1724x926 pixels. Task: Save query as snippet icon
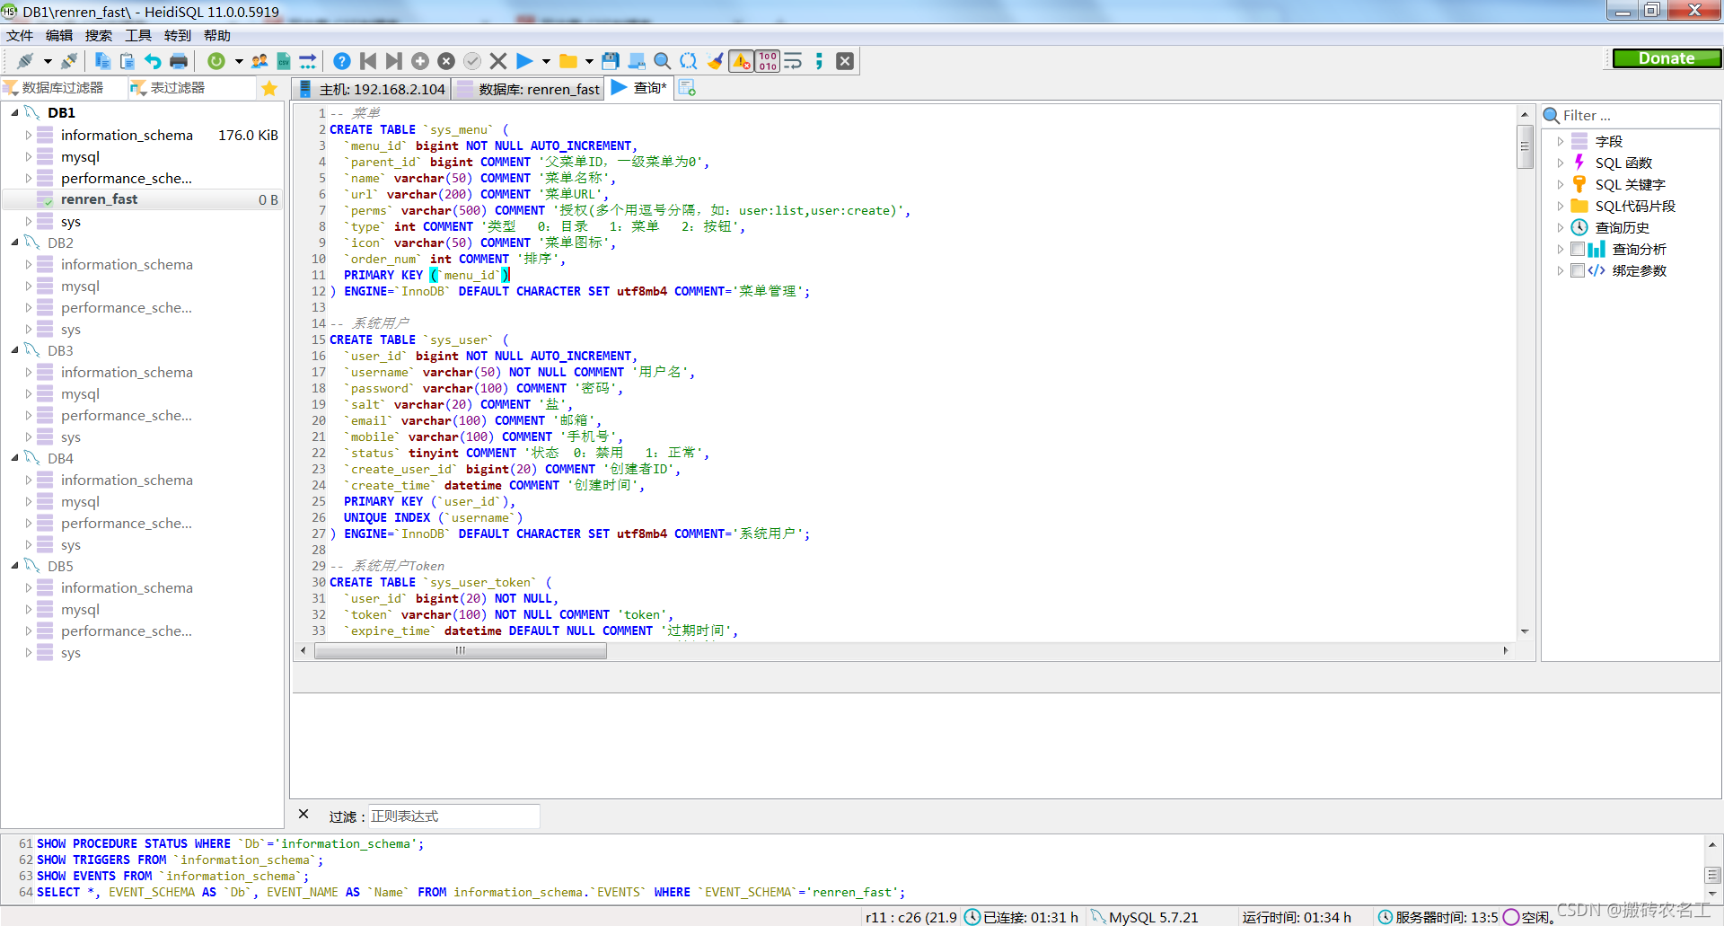(x=637, y=61)
